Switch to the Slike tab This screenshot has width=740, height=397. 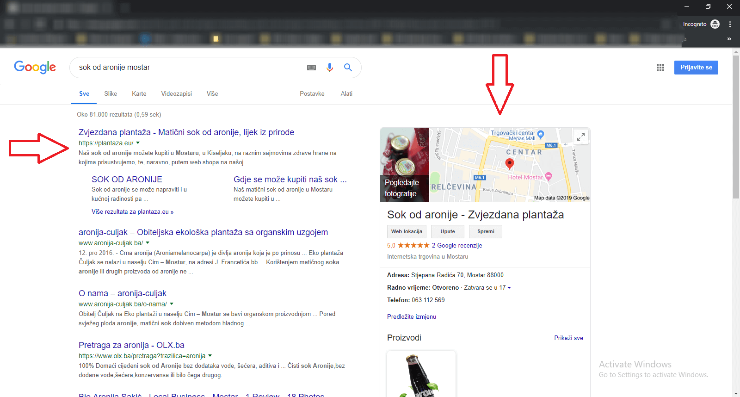pos(111,93)
